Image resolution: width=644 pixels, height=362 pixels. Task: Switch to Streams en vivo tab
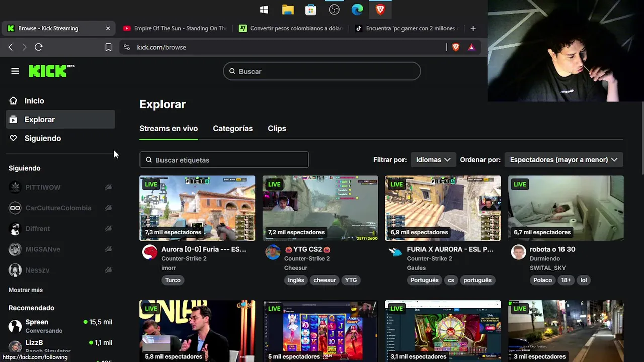169,129
